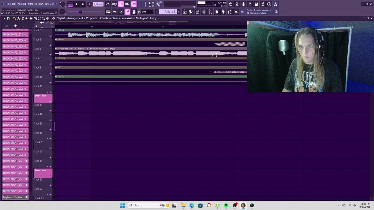Click the microphone one-click recording icon
The width and height of the screenshot is (374, 210).
[x=243, y=4]
